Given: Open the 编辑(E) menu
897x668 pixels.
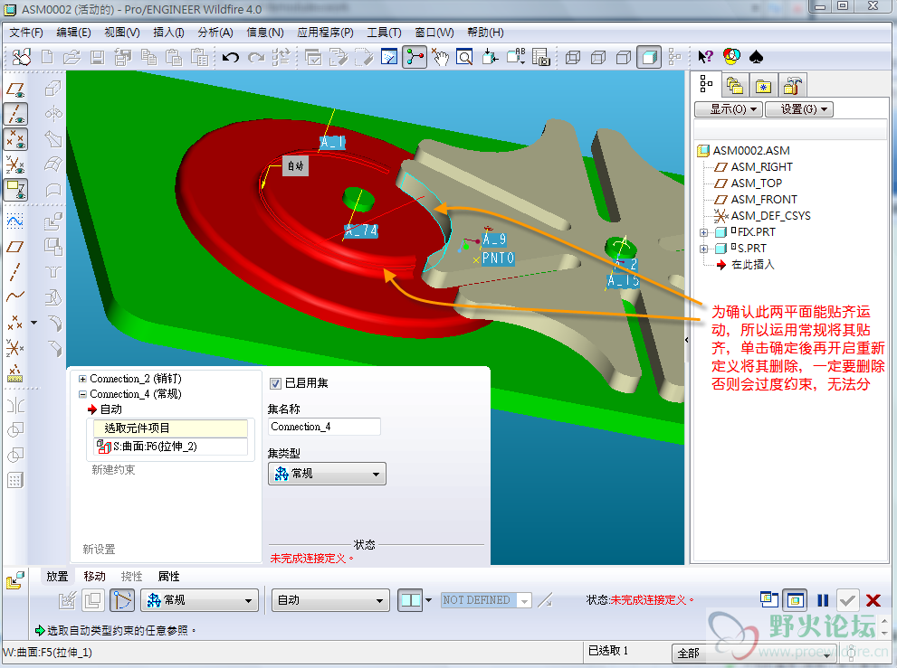Looking at the screenshot, I should [74, 33].
